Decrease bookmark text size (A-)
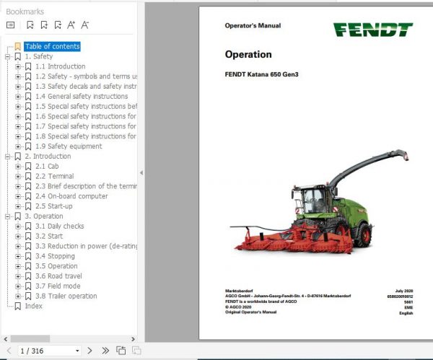Viewport: 433px width, 360px height. click(x=84, y=25)
